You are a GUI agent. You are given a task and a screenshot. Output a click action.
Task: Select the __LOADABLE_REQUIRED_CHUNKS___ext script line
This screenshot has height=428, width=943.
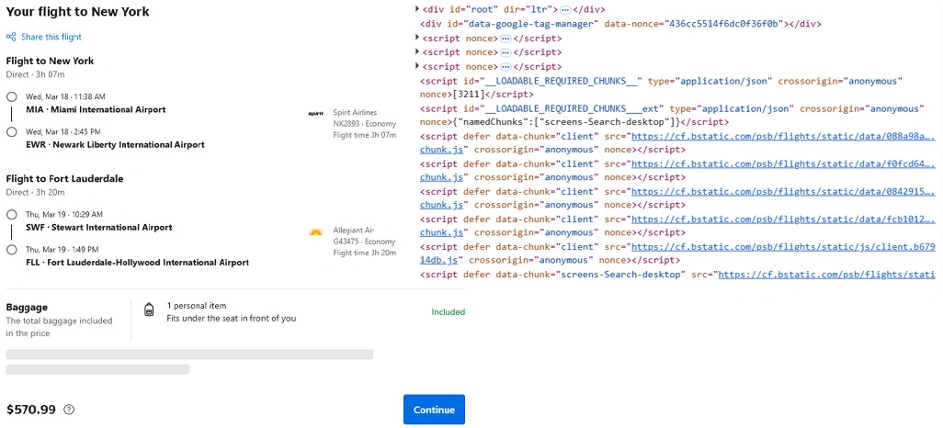(672, 116)
